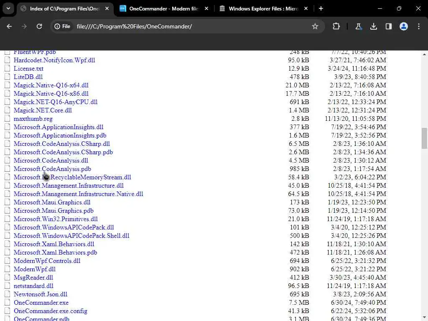428x321 pixels.
Task: Switch to OneCommander - Modern file tab
Action: pos(164,8)
